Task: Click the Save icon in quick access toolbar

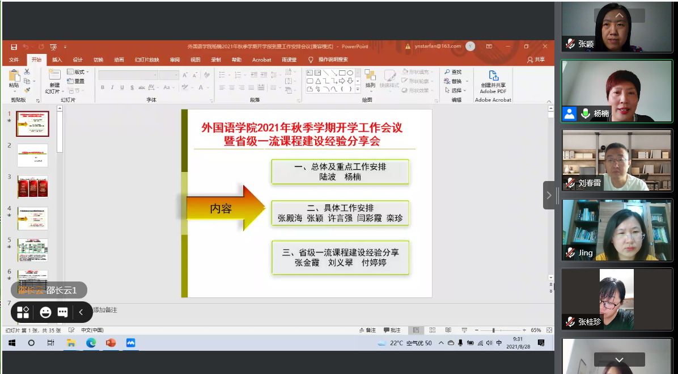Action: 12,47
